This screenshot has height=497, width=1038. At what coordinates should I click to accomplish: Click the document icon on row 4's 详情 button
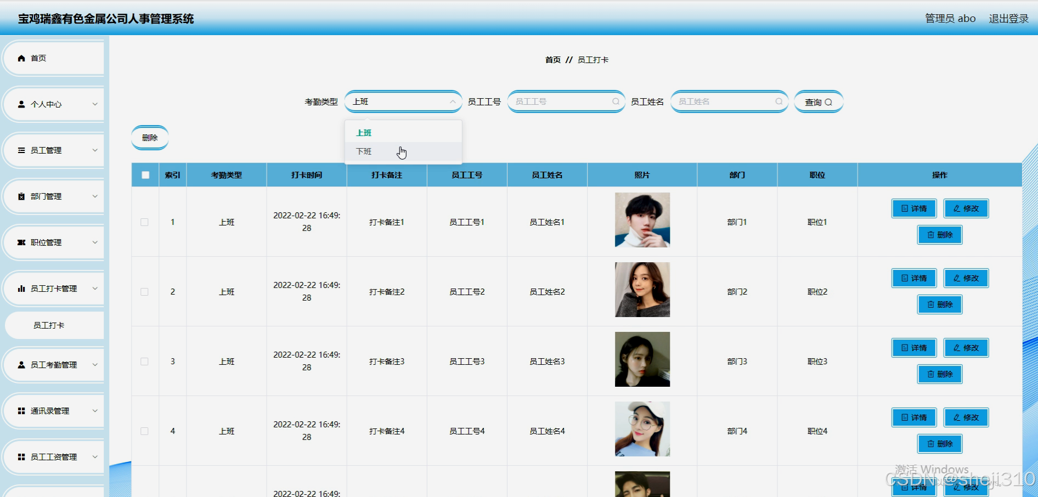click(x=905, y=417)
